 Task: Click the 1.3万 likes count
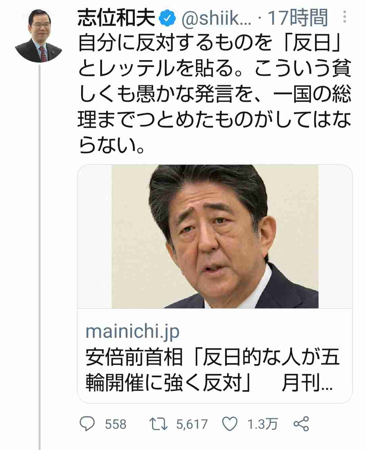[x=262, y=424]
